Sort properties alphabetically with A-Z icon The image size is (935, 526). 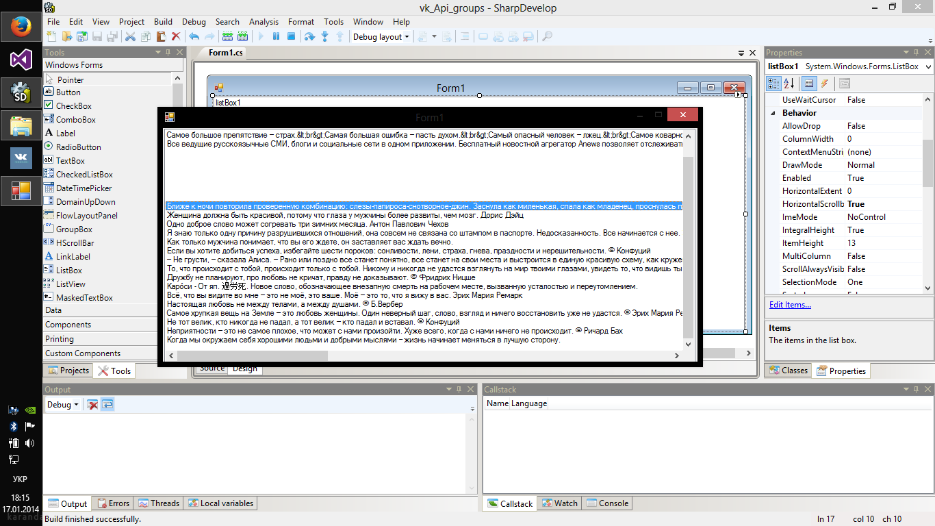[789, 84]
